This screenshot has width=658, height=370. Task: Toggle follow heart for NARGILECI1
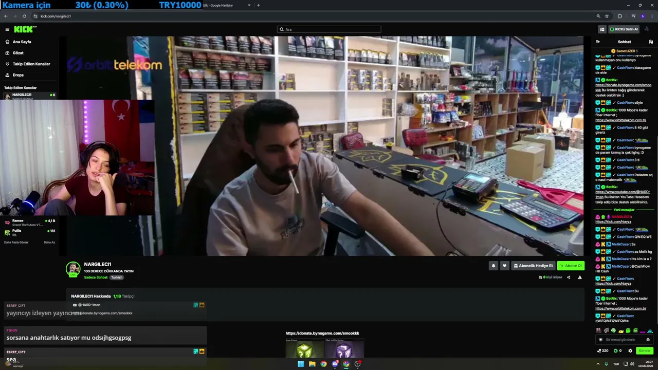[504, 266]
